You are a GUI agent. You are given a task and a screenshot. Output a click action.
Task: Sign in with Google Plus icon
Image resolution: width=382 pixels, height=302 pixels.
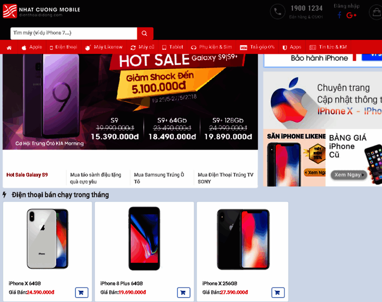[x=351, y=15]
